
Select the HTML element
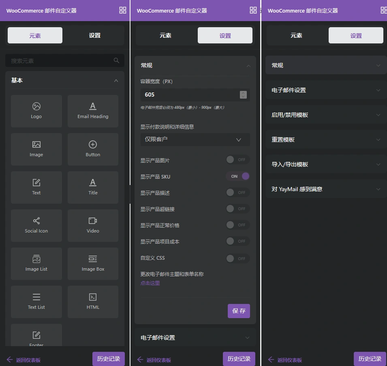coord(93,301)
